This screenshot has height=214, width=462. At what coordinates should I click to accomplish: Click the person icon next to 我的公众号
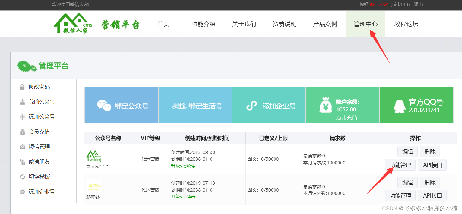click(x=22, y=102)
